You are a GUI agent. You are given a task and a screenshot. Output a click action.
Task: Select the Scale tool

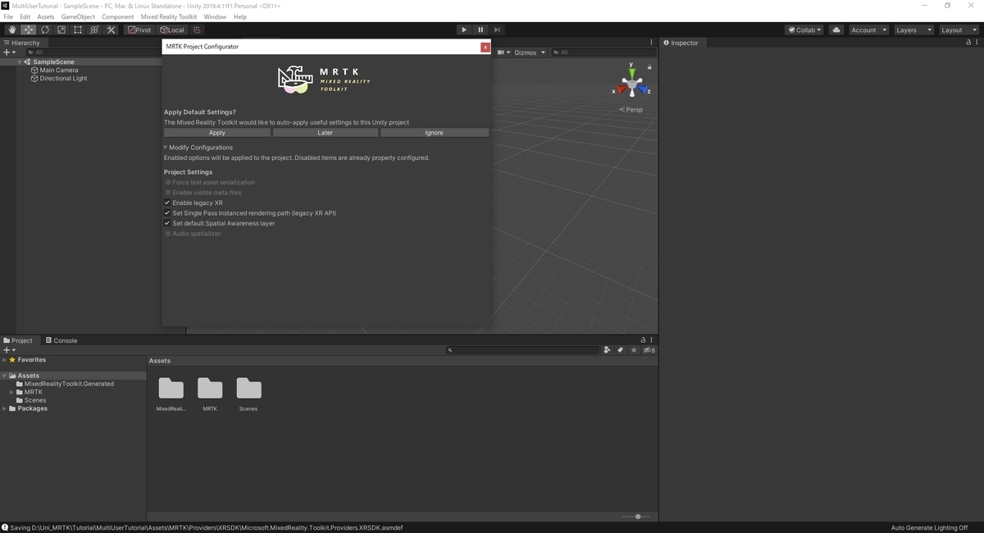(61, 30)
